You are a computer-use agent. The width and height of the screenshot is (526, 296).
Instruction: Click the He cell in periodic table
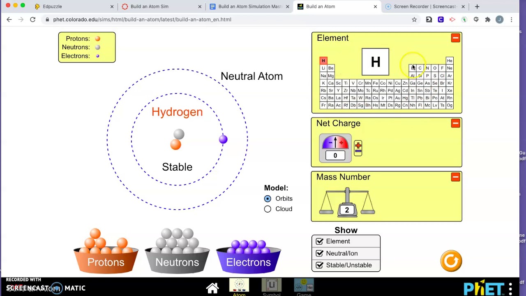click(450, 61)
